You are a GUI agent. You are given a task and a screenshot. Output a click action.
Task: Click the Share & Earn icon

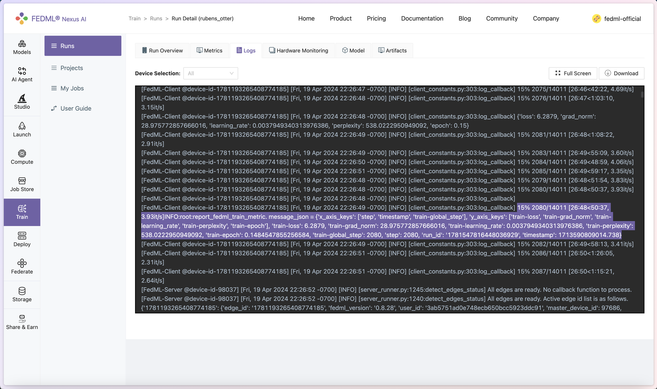22,319
